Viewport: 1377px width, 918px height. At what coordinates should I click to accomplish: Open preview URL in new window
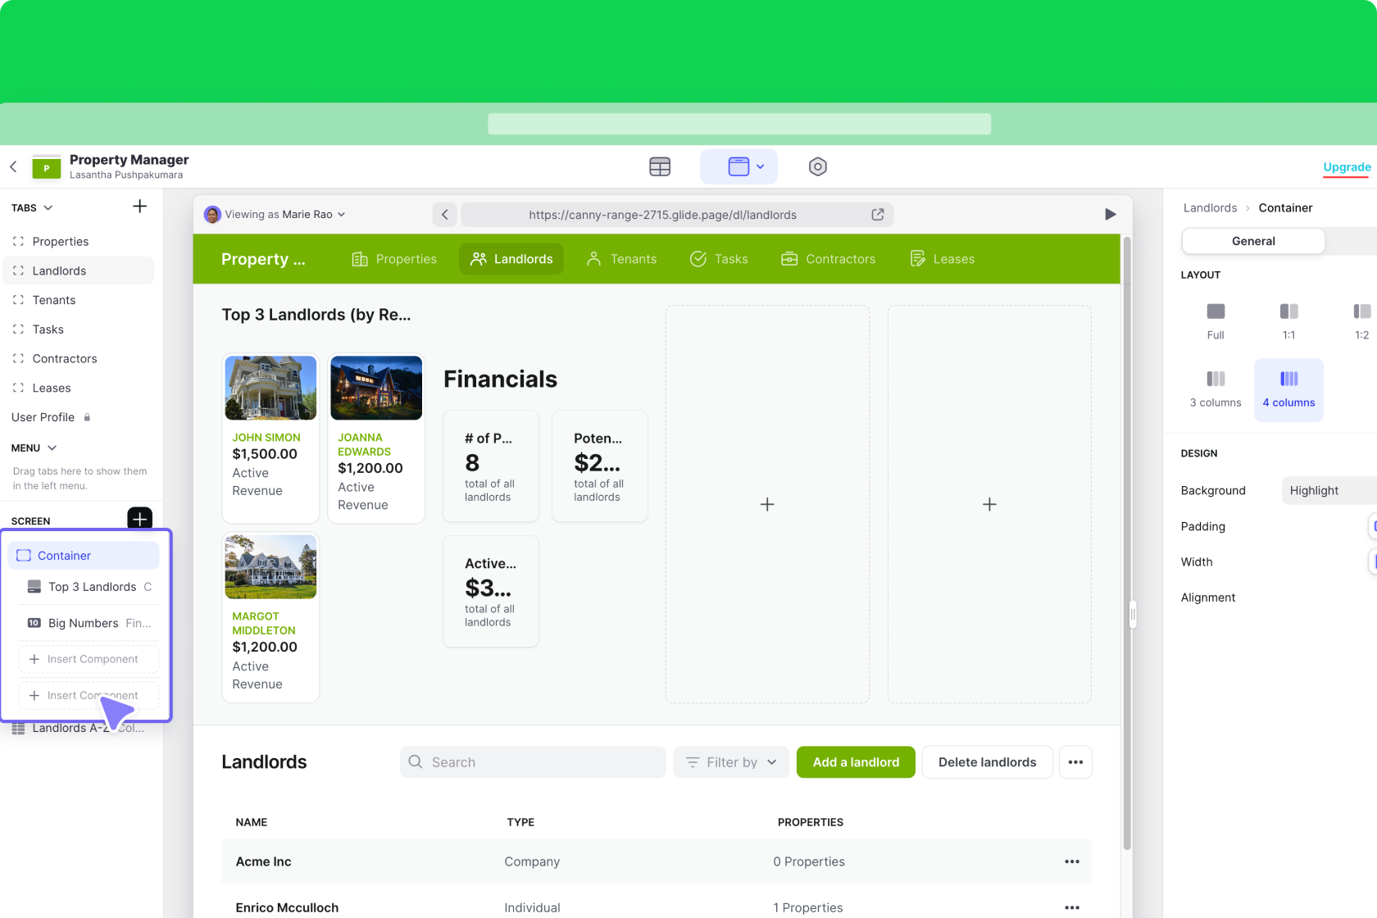[877, 215]
